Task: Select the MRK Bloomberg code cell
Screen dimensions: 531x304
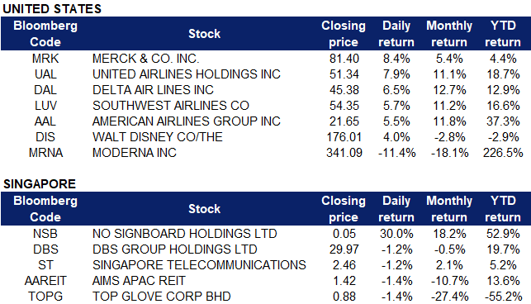Action: coord(45,59)
